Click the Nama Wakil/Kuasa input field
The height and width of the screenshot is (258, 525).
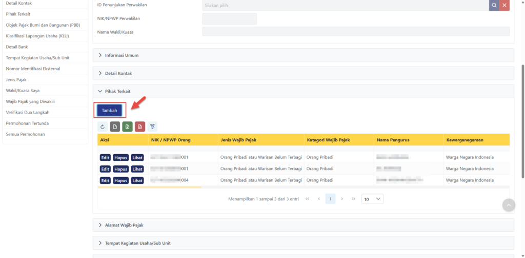pyautogui.click(x=356, y=32)
